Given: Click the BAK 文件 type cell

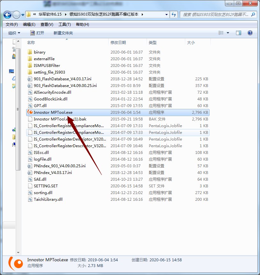Looking at the screenshot, I should coord(157,119).
